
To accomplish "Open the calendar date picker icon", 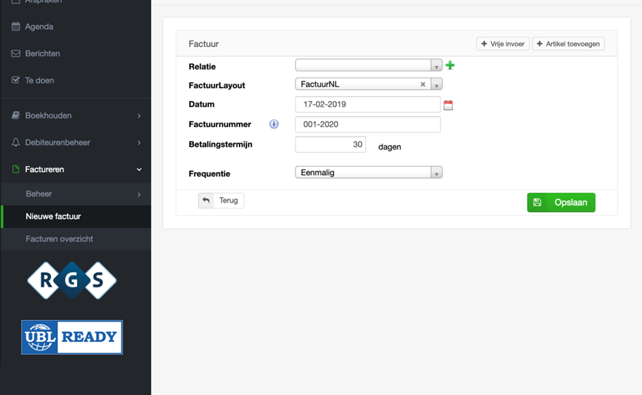I will coord(448,105).
